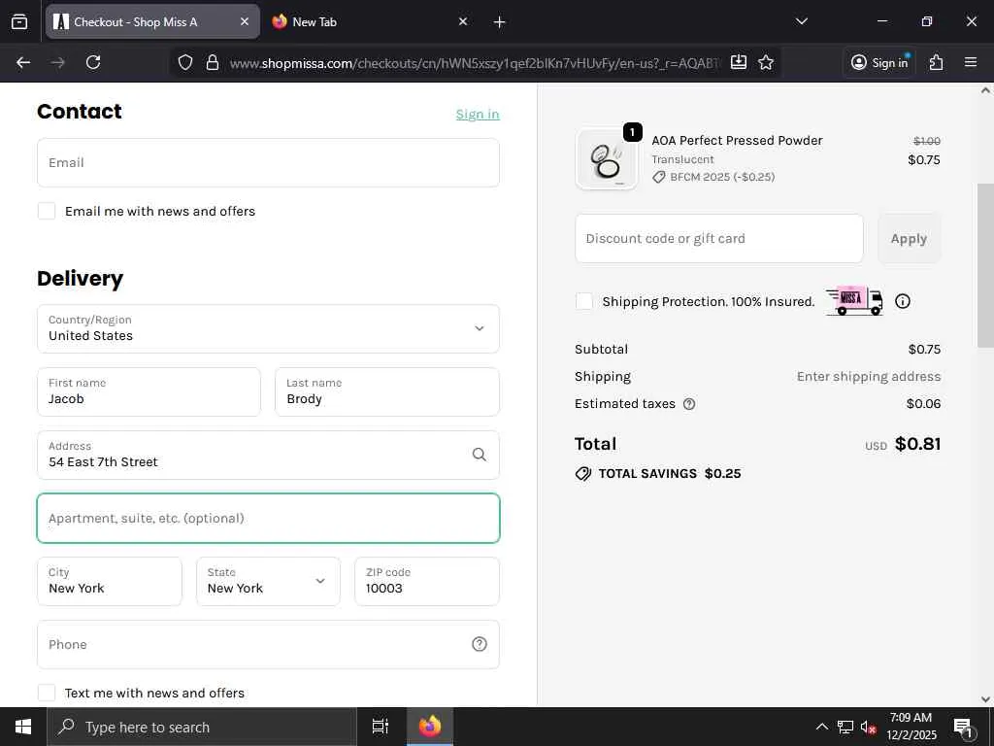Edit the First name field
The width and height of the screenshot is (994, 746).
149,392
